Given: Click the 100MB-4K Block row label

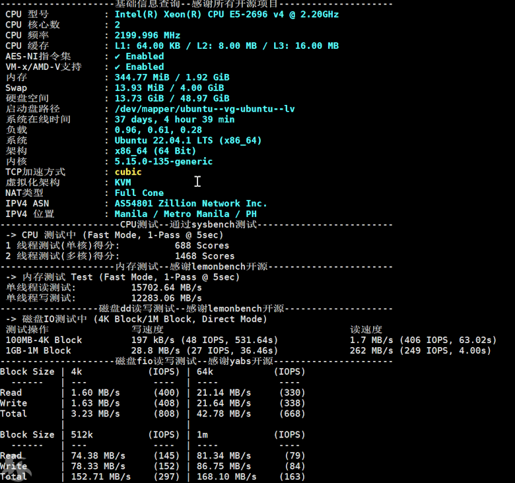Looking at the screenshot, I should point(44,340).
